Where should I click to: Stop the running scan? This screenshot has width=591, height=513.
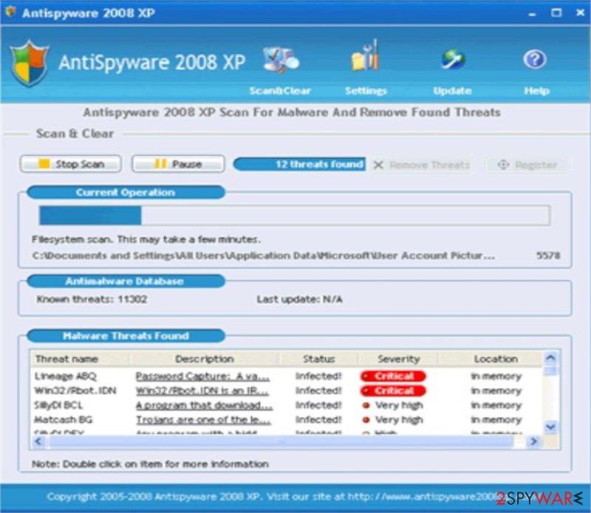coord(70,164)
